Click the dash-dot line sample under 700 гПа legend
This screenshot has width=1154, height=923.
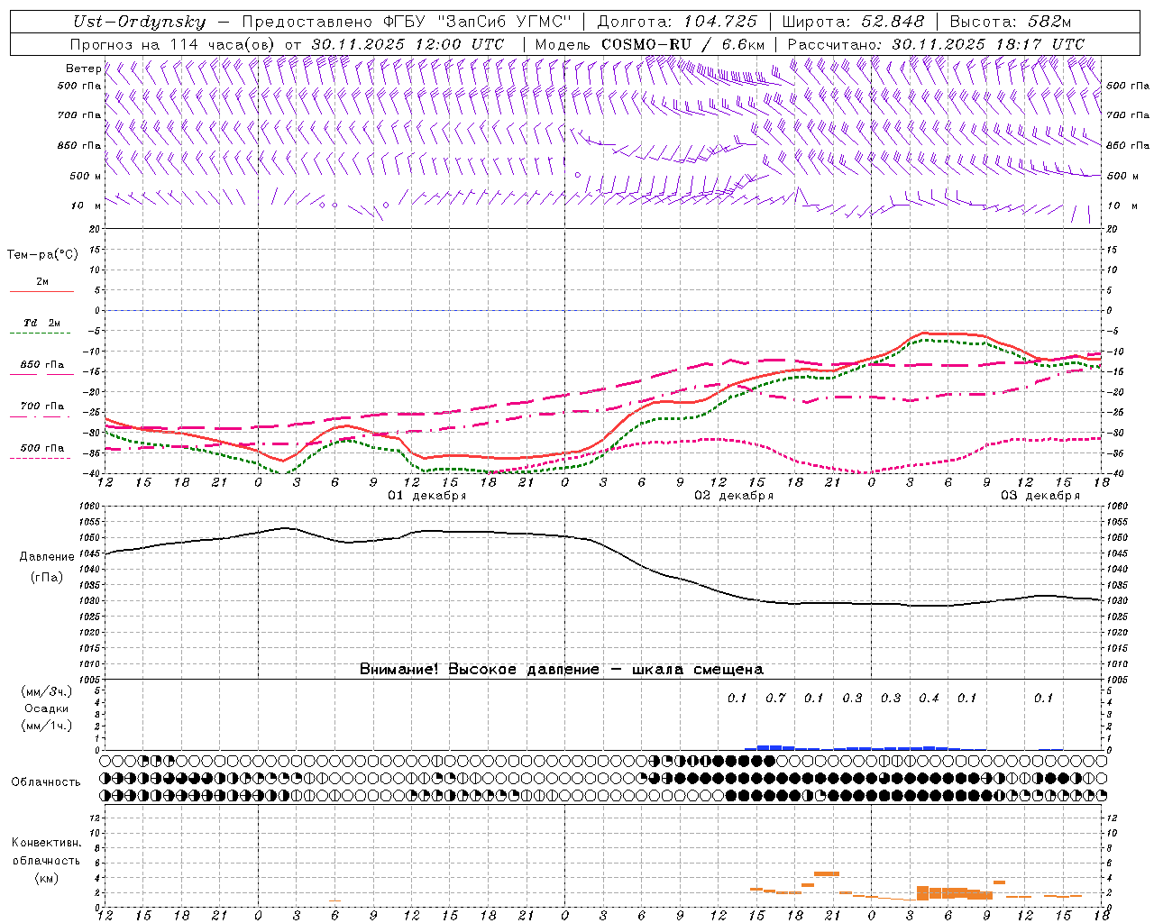pos(41,416)
